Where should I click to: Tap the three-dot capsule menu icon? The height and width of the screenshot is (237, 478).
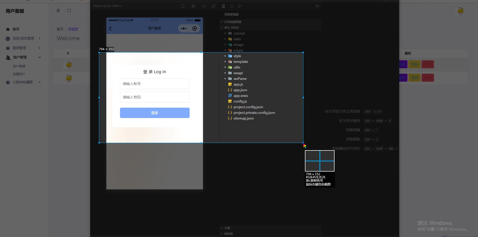pyautogui.click(x=184, y=29)
